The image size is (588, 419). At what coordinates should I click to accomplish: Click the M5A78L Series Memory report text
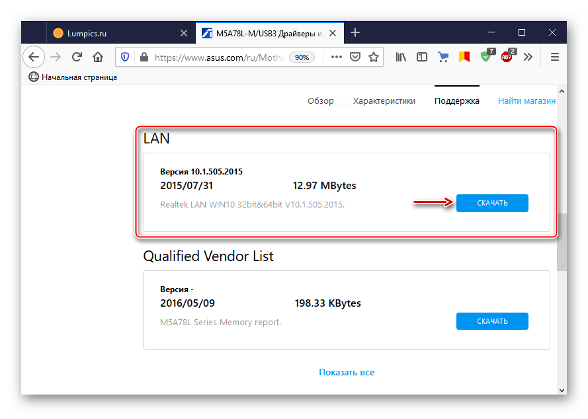tap(220, 323)
